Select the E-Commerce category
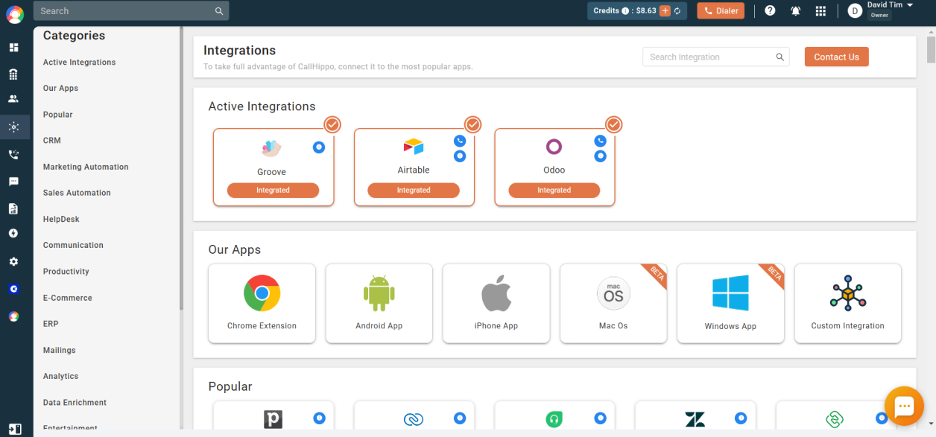 [67, 298]
